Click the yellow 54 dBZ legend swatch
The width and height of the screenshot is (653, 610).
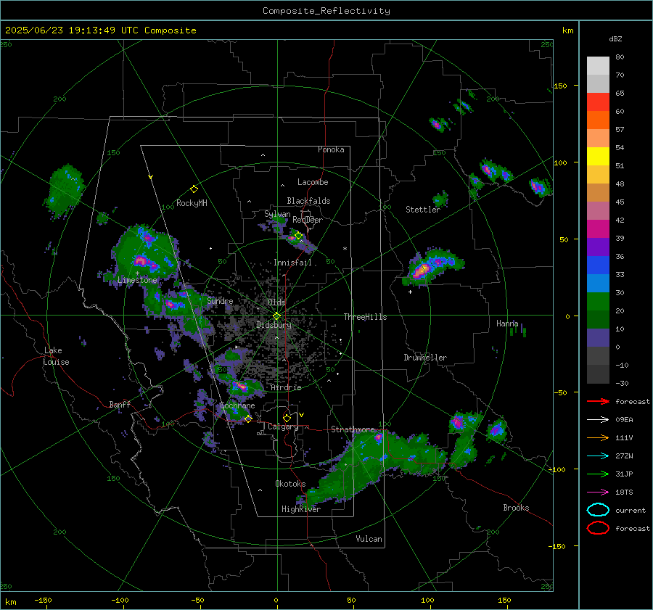tap(598, 156)
